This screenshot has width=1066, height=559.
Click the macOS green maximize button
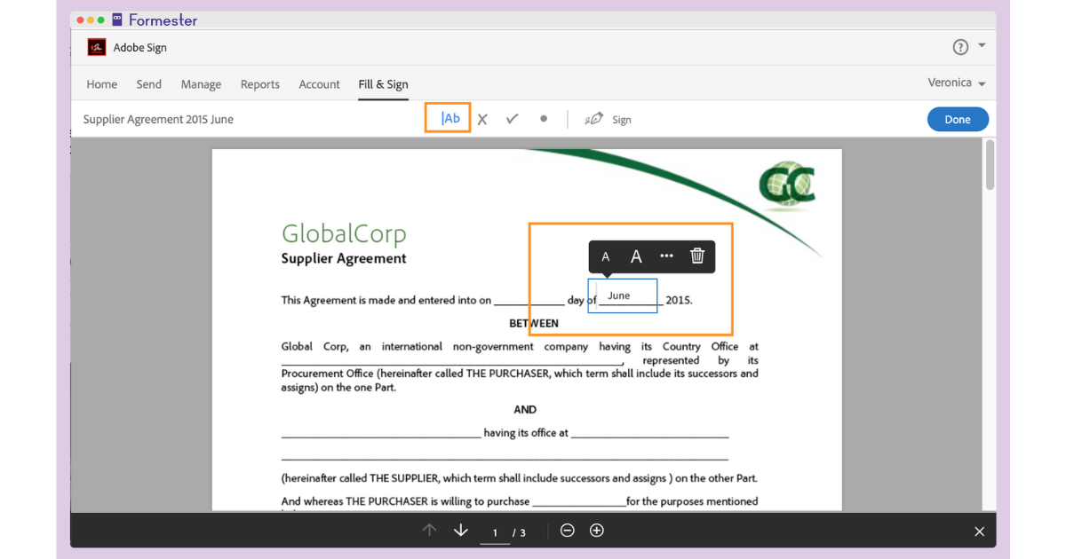pos(101,20)
